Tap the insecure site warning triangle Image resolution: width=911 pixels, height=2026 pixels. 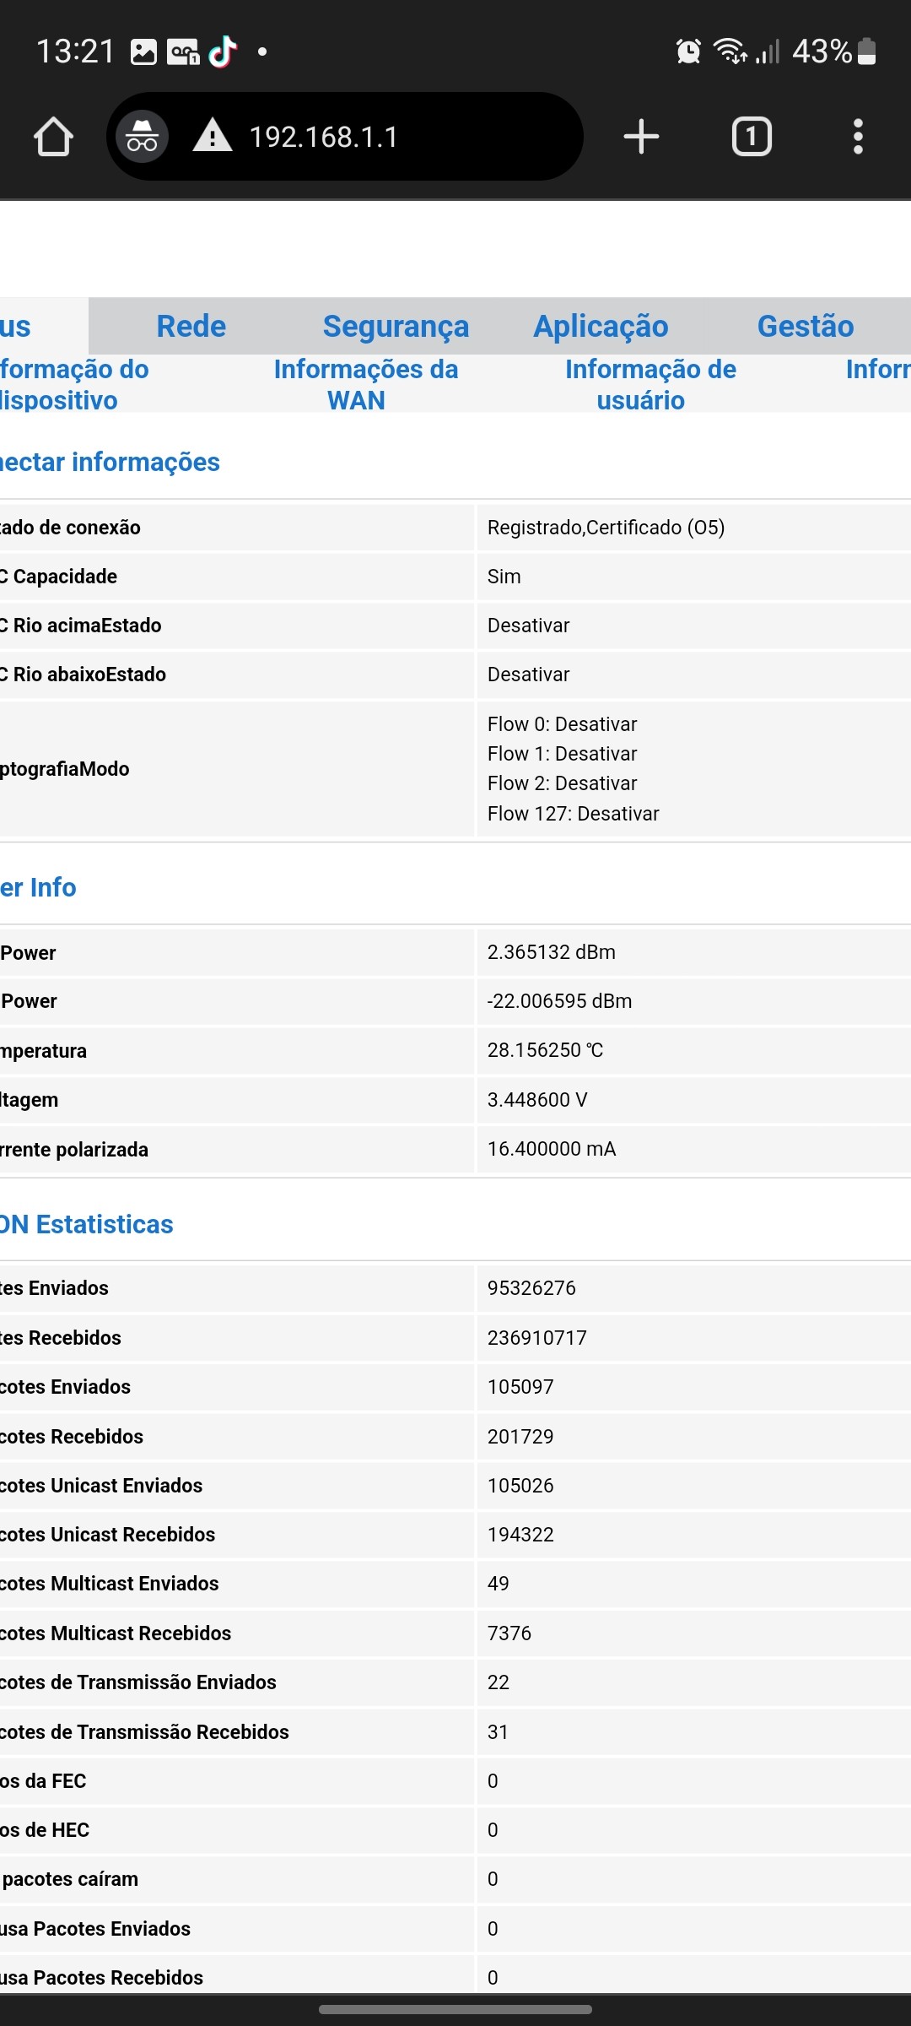(213, 136)
